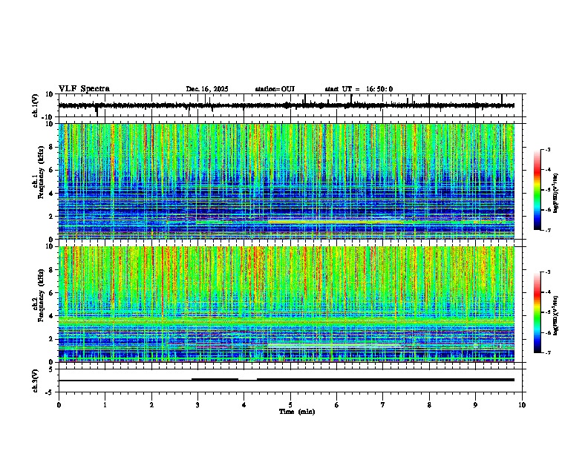Click time axis tick label "4"
588x454 pixels.
(244, 405)
